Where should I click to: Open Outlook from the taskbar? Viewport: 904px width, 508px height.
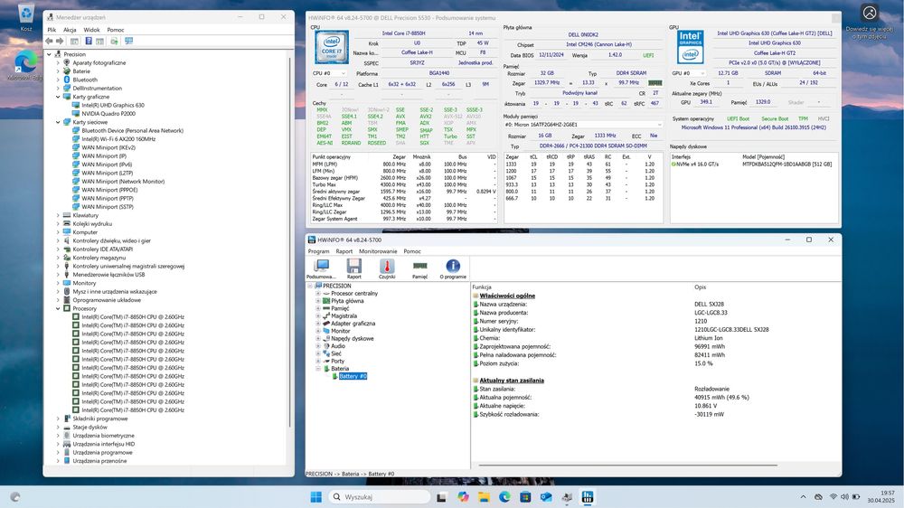pyautogui.click(x=546, y=496)
